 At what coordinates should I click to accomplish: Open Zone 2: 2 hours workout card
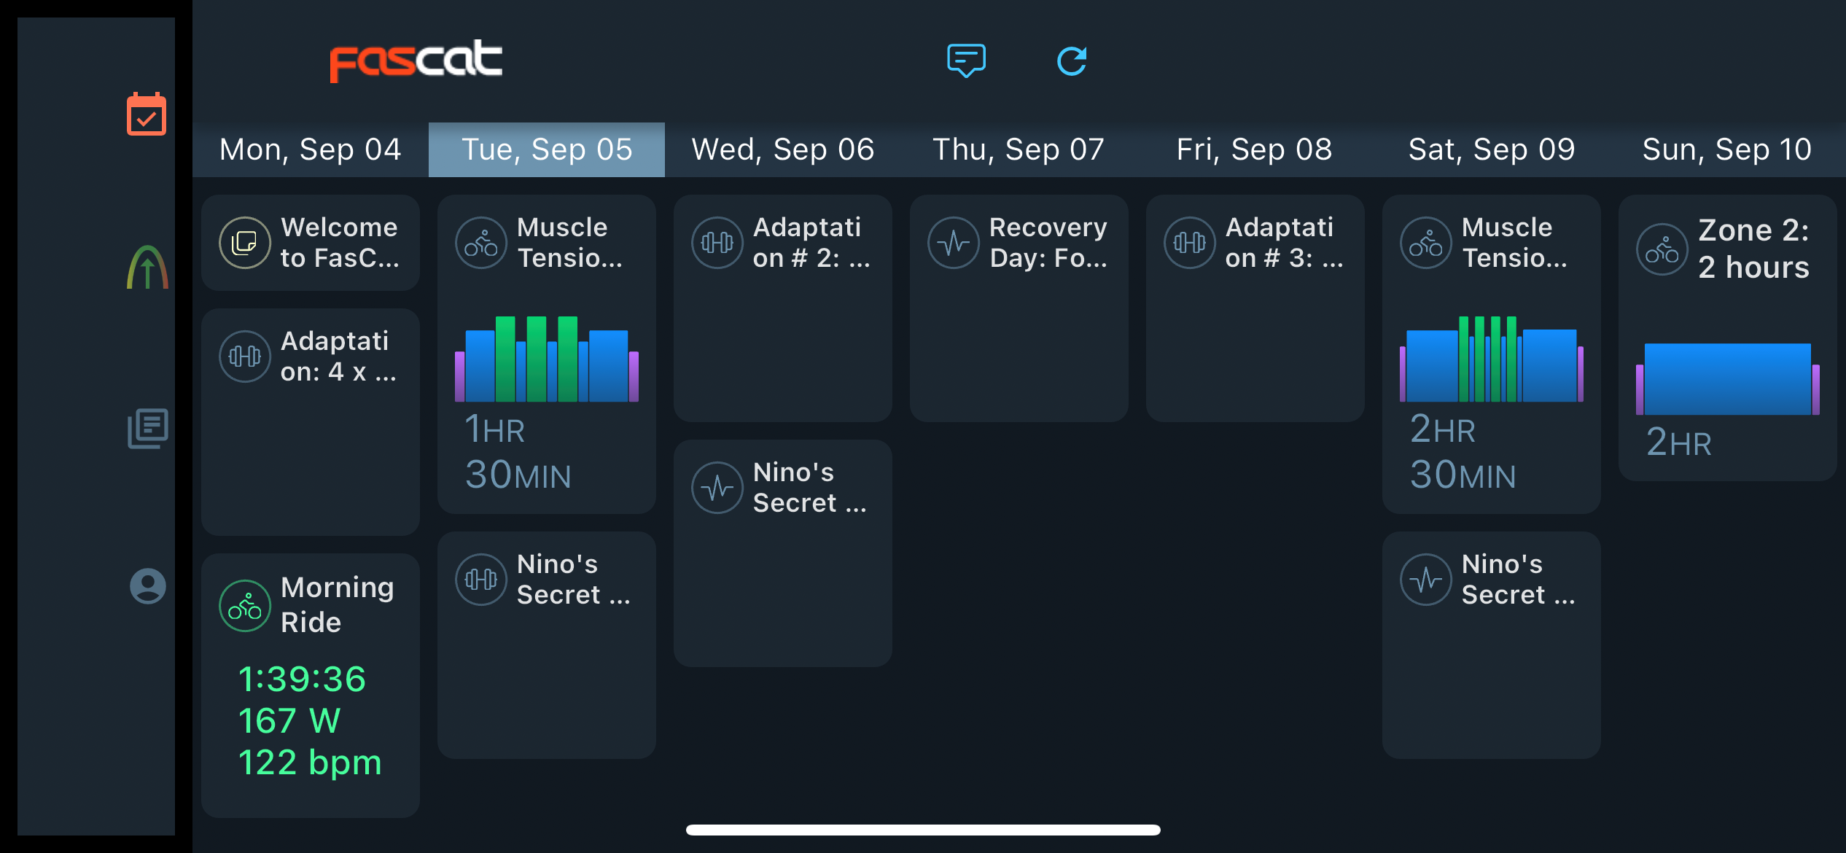1727,338
